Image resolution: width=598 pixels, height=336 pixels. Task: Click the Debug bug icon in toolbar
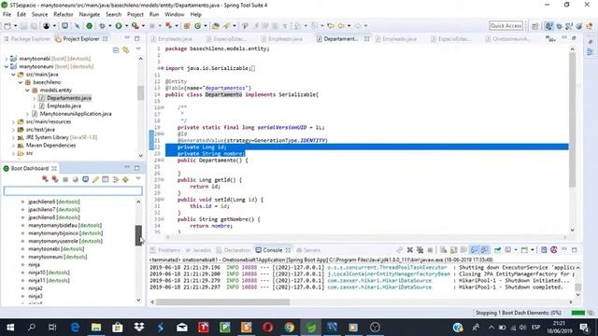(x=102, y=26)
